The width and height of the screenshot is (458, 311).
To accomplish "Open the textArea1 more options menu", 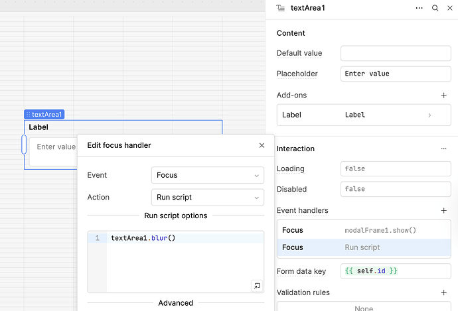I will [x=419, y=9].
